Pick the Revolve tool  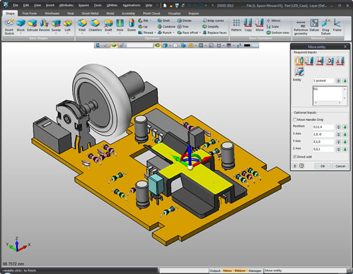pos(44,25)
